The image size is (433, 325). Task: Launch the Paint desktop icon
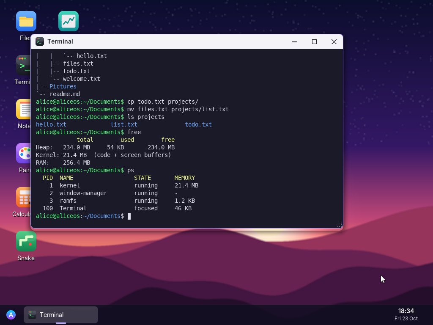coord(24,153)
